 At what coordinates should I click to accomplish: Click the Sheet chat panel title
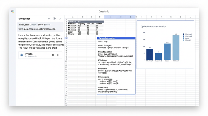(x=24, y=19)
